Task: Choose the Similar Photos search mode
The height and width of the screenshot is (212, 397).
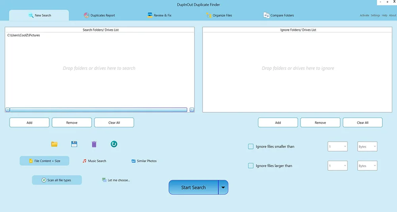Action: (144, 161)
